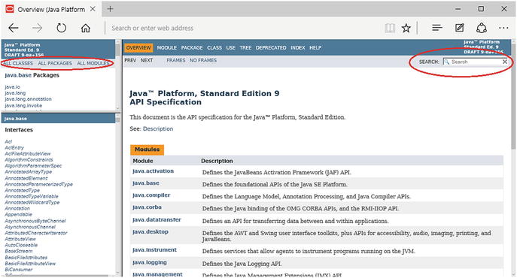Open a new tab with plus icon
Image resolution: width=517 pixels, height=278 pixels.
110,9
